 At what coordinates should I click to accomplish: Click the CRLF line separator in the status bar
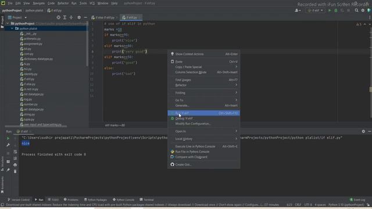coord(298,205)
